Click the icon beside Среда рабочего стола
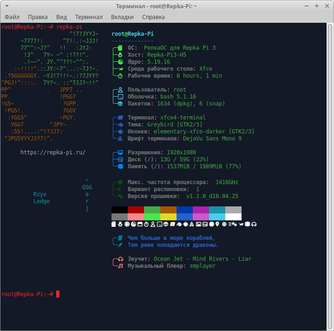This screenshot has width=334, height=331. pos(121,69)
